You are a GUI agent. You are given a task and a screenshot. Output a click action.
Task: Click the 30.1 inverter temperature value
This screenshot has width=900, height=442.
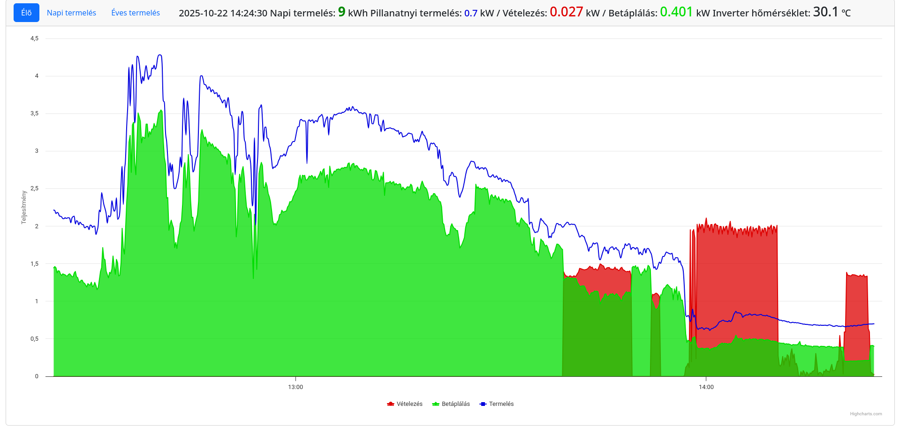tap(825, 12)
